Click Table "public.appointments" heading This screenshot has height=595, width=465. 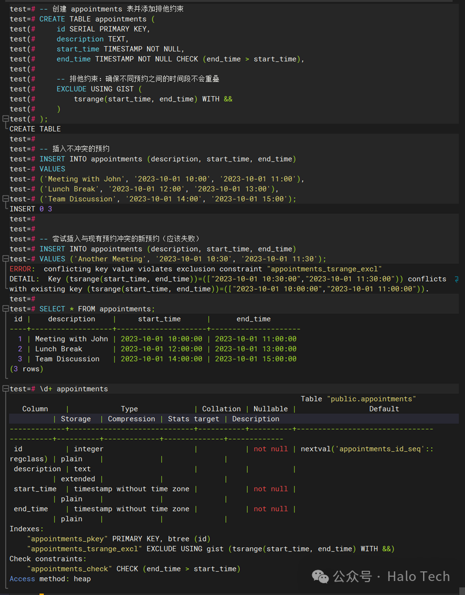358,399
